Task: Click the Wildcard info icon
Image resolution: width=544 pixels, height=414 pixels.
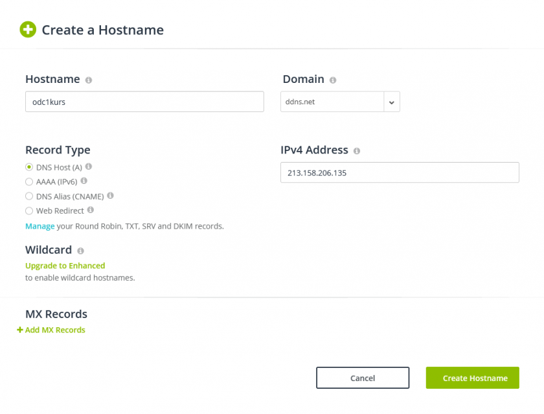Action: coord(80,251)
